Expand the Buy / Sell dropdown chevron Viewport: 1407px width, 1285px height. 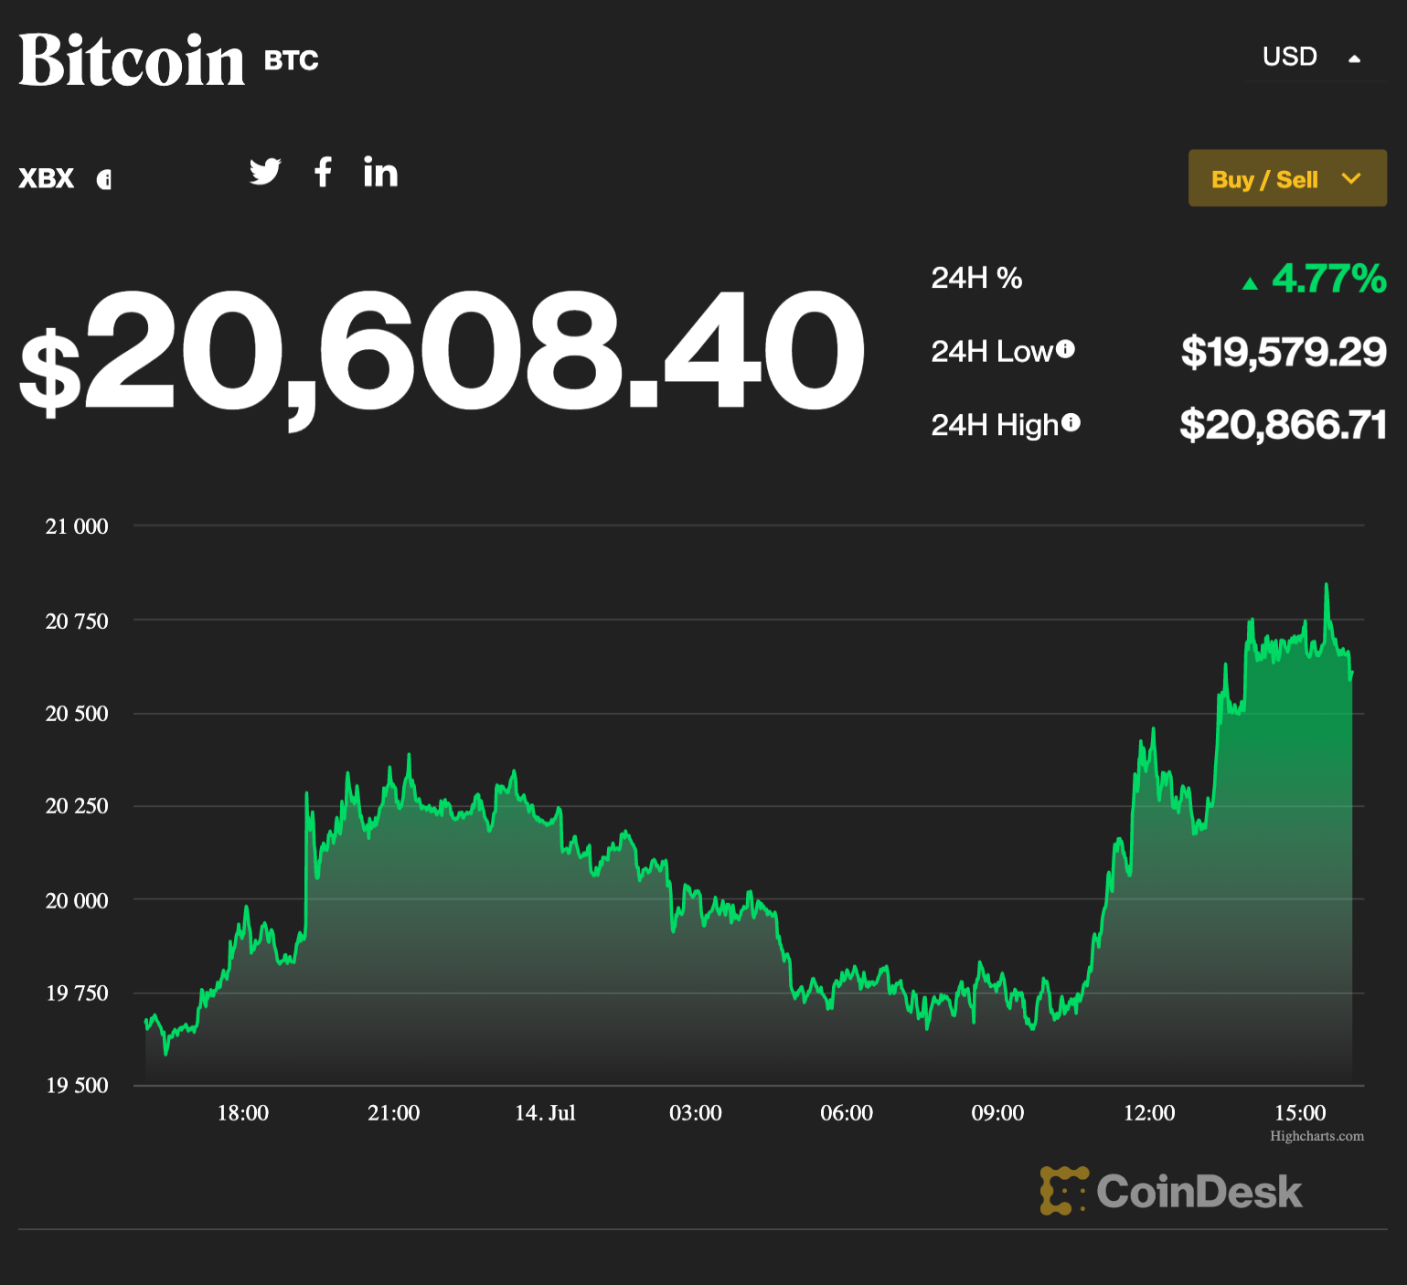1349,178
